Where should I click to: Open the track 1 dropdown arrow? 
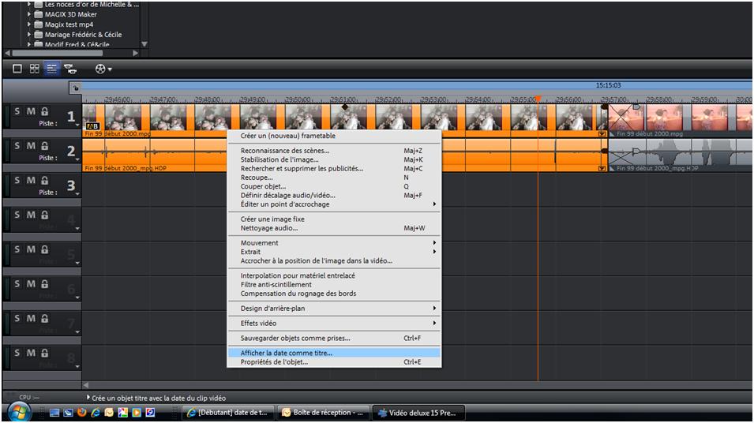78,126
